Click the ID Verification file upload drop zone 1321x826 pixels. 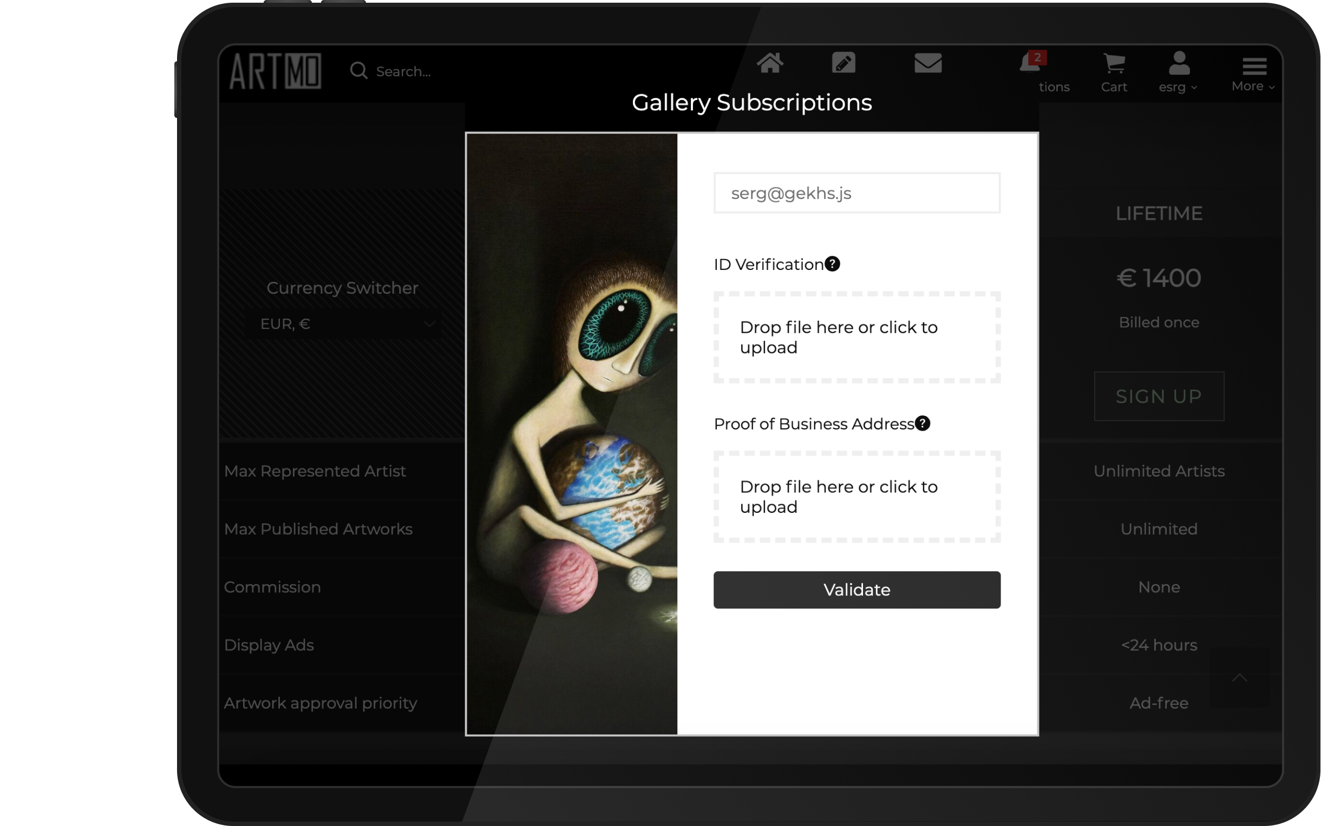point(857,337)
